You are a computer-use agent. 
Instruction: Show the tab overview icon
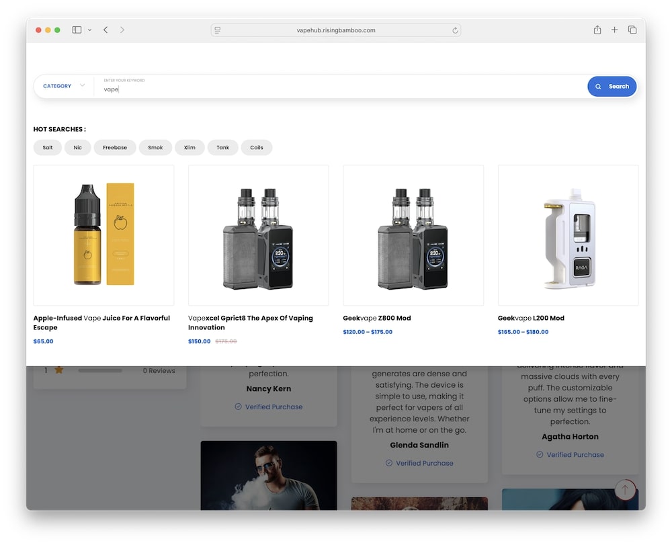point(632,30)
